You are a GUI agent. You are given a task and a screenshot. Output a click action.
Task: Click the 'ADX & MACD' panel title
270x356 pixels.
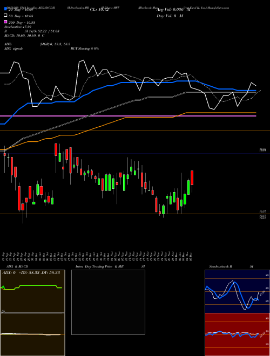point(17,266)
